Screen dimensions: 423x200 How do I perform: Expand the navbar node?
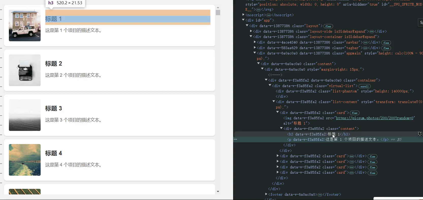(255, 42)
